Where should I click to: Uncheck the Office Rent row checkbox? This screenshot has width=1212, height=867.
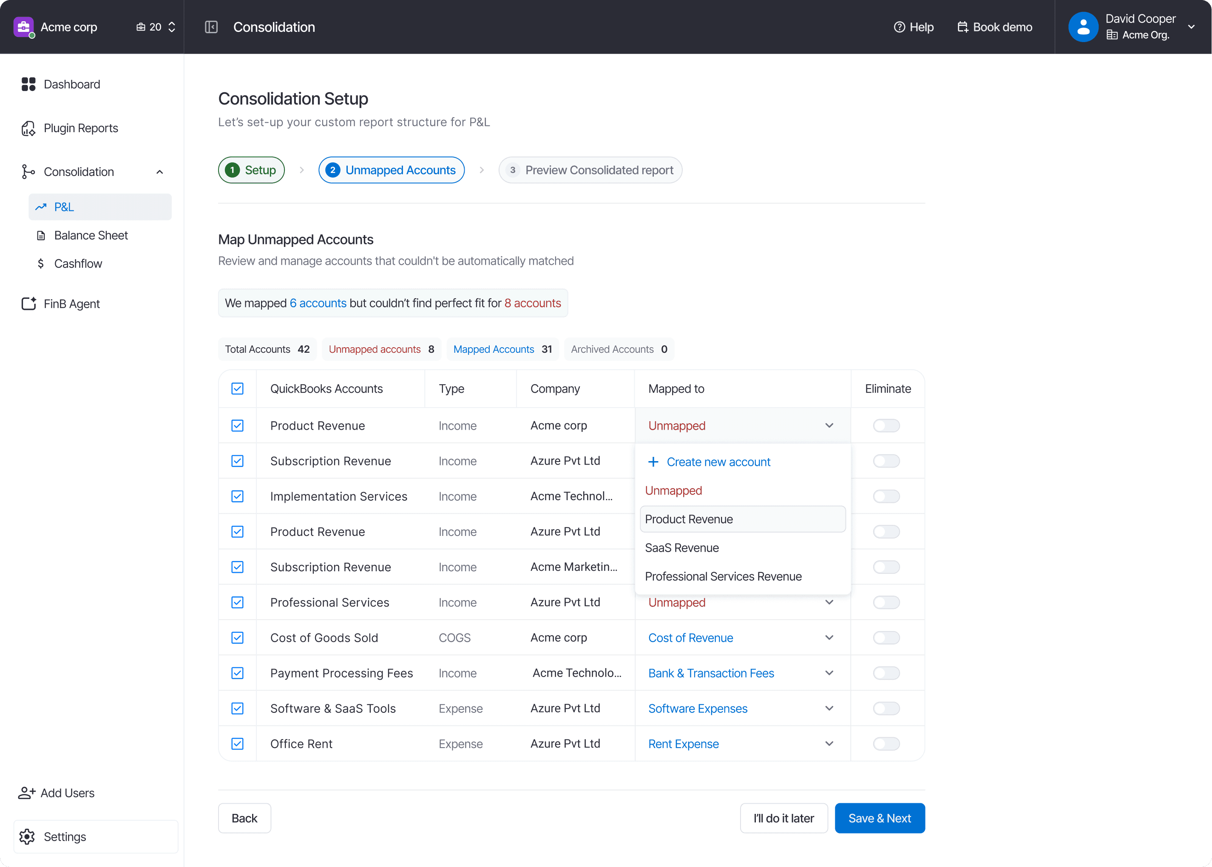click(x=238, y=744)
